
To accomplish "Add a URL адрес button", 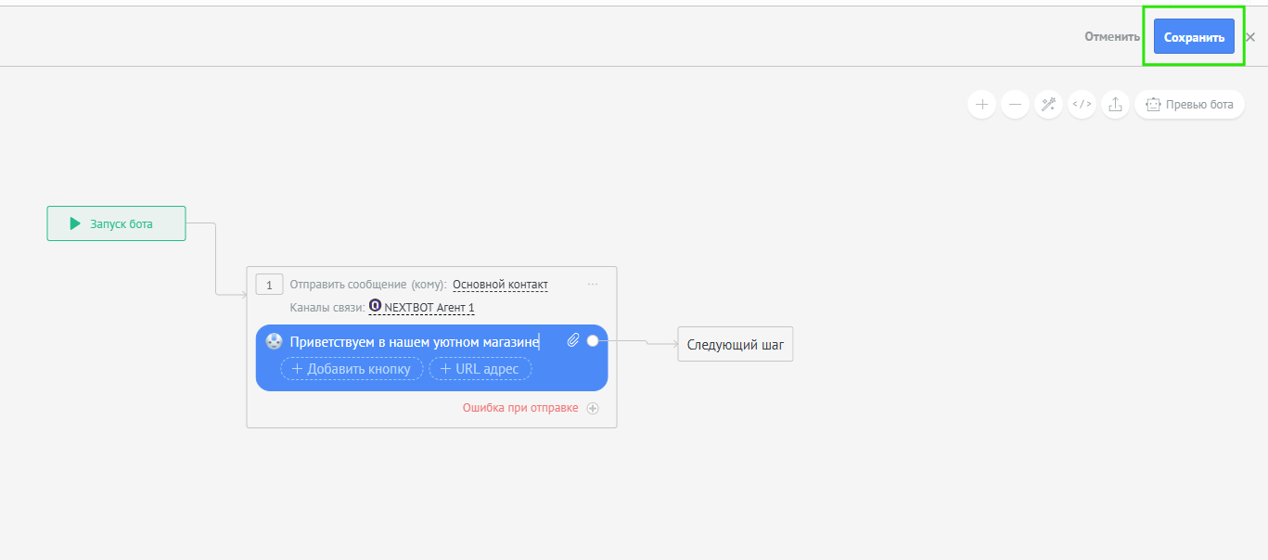I will pyautogui.click(x=480, y=369).
